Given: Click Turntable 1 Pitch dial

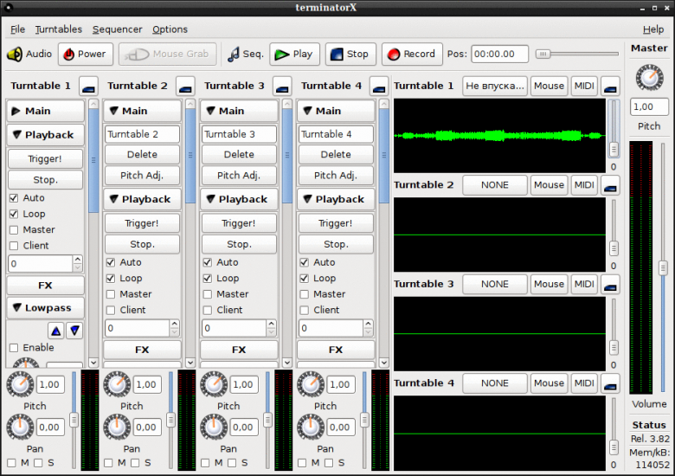Looking at the screenshot, I should (20, 384).
